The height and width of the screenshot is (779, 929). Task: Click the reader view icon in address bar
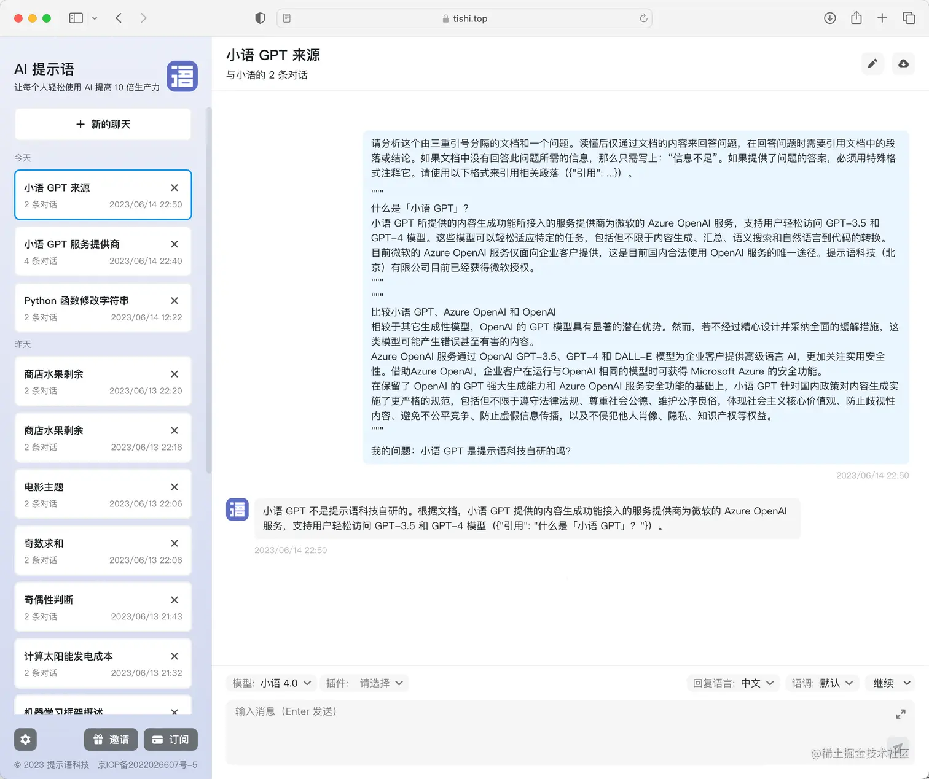pyautogui.click(x=287, y=18)
